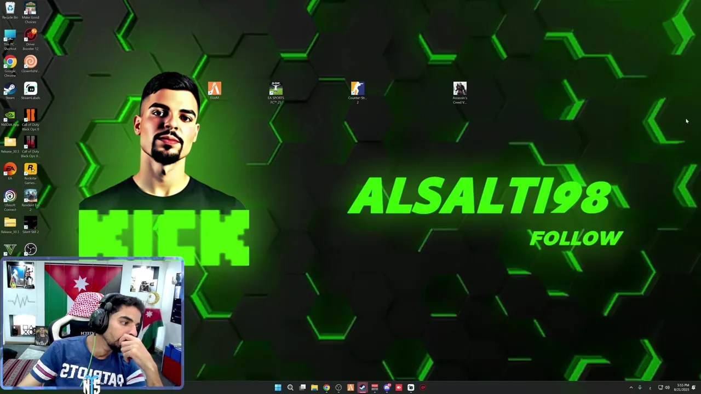Open the clock showing 5:55 PM

coord(682,387)
